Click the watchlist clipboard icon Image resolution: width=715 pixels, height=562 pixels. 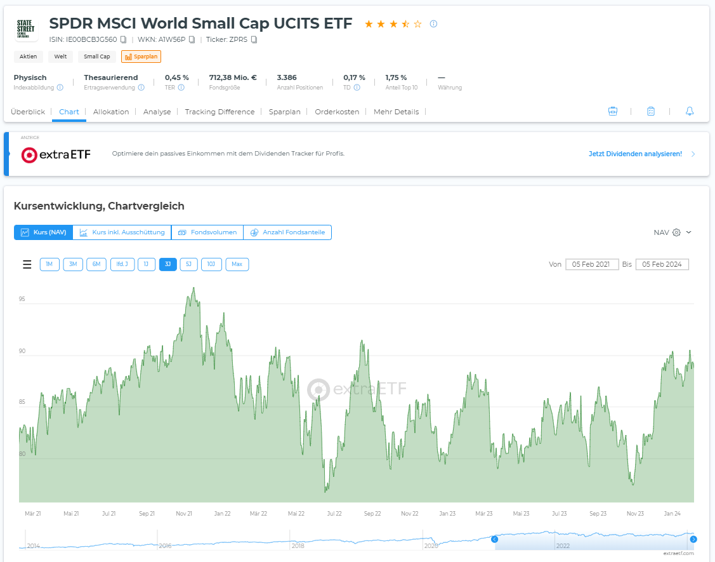[x=651, y=111]
